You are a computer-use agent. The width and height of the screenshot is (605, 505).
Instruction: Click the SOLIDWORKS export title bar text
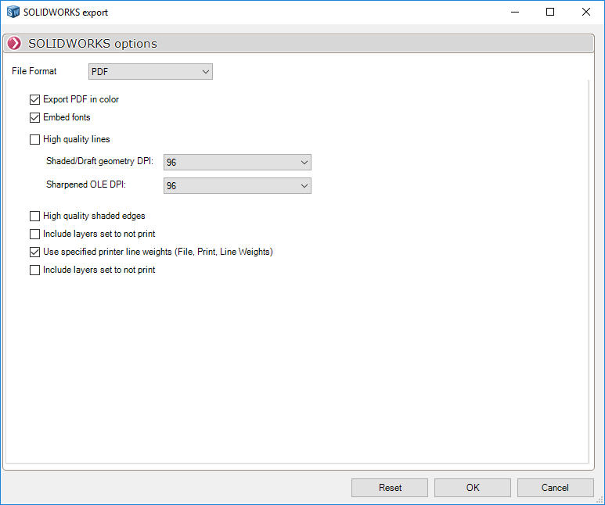pyautogui.click(x=66, y=13)
